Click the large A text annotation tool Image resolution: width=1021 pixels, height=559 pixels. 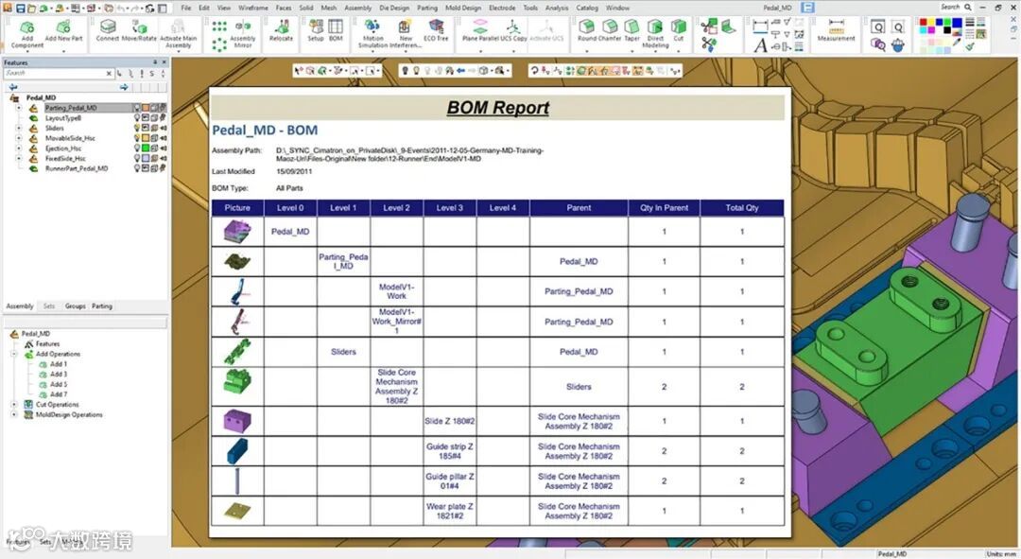point(760,45)
